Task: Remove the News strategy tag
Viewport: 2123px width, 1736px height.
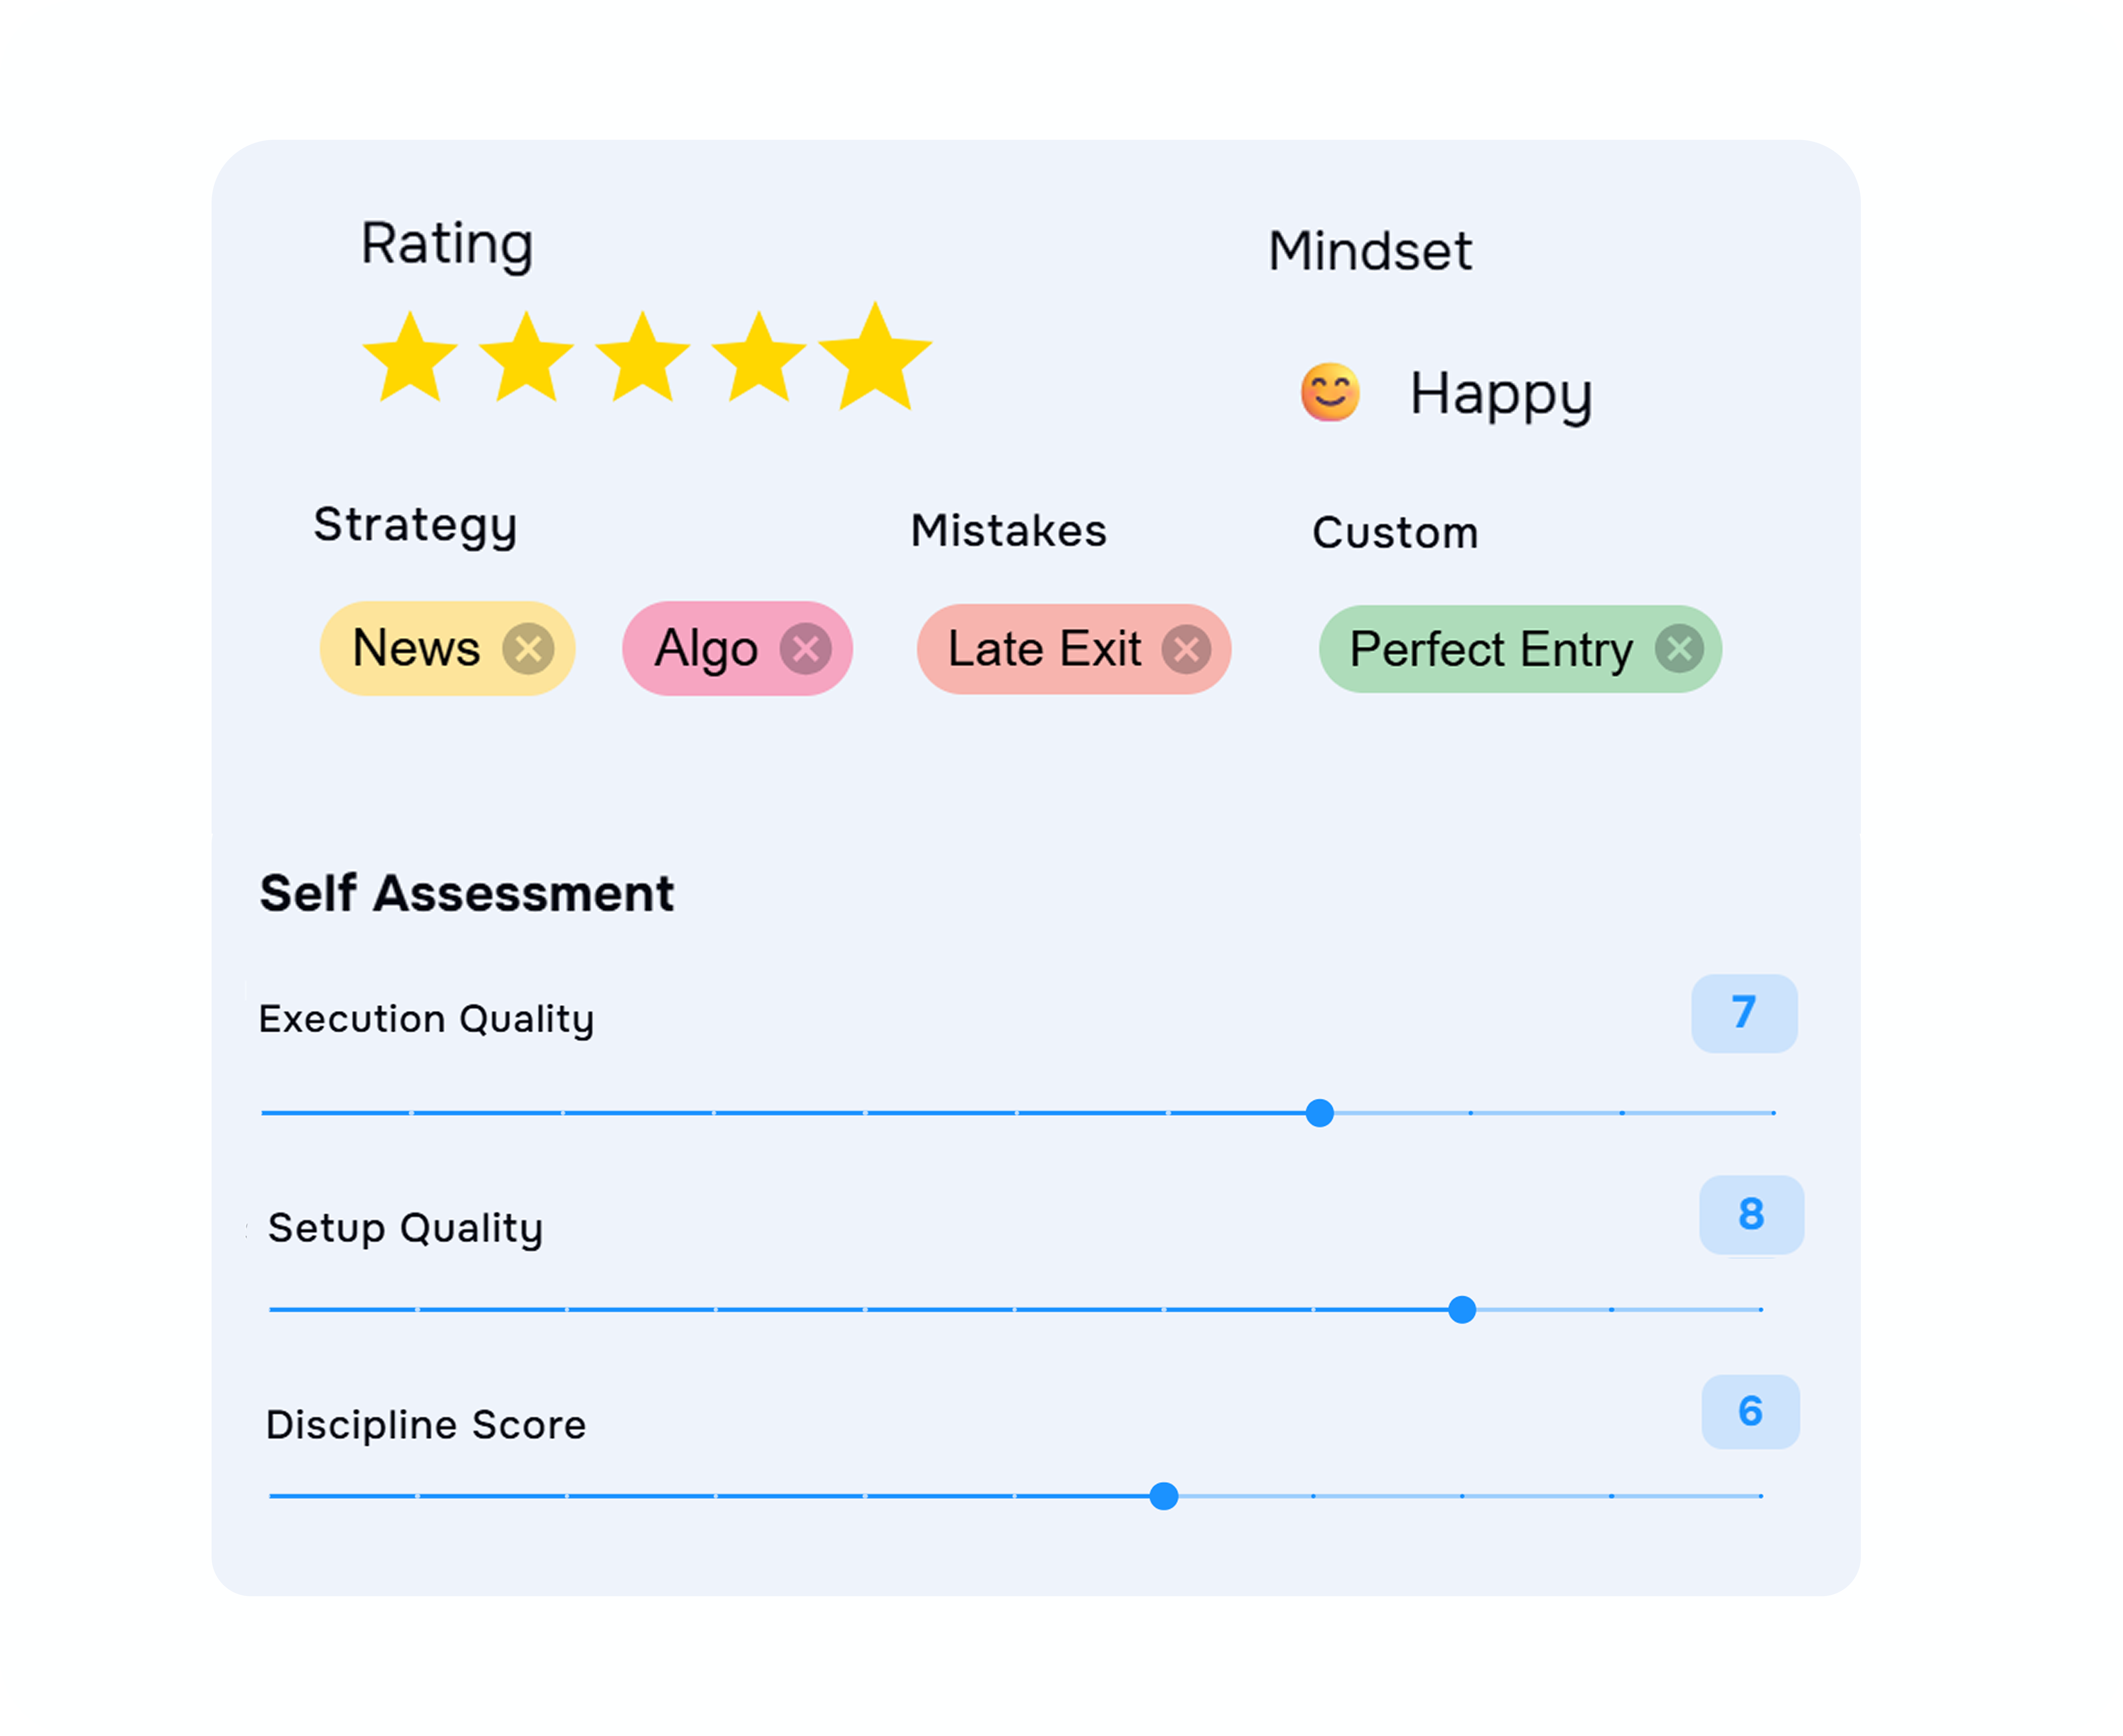Action: (528, 649)
